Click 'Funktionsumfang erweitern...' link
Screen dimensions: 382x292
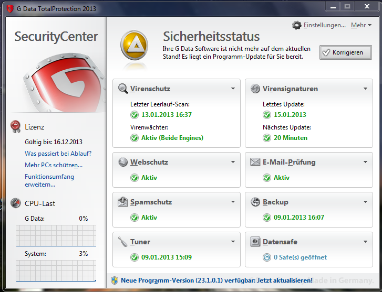49,180
